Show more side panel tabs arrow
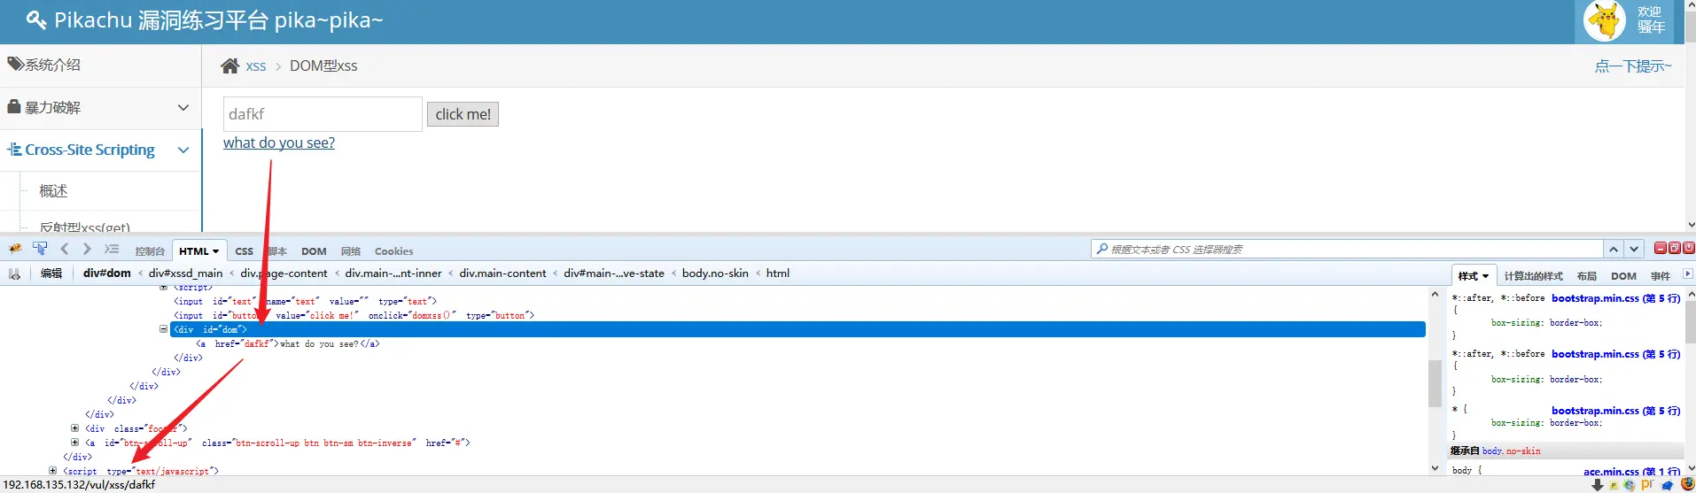Screen dimensions: 1696x493 1687,274
